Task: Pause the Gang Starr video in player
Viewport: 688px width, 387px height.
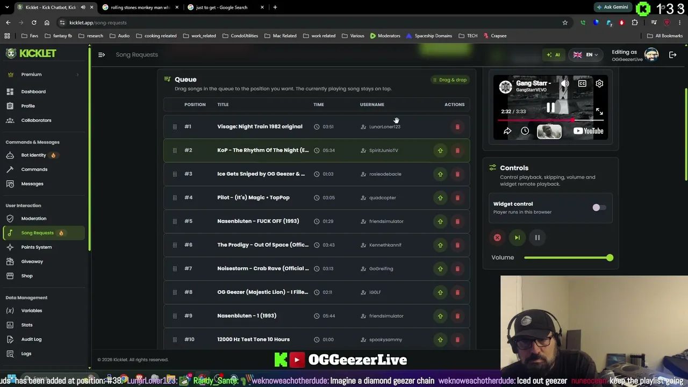Action: point(550,108)
